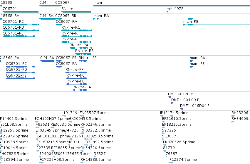Select EST RH02246.5prime
This screenshot has height=164, width=250.
(95, 125)
